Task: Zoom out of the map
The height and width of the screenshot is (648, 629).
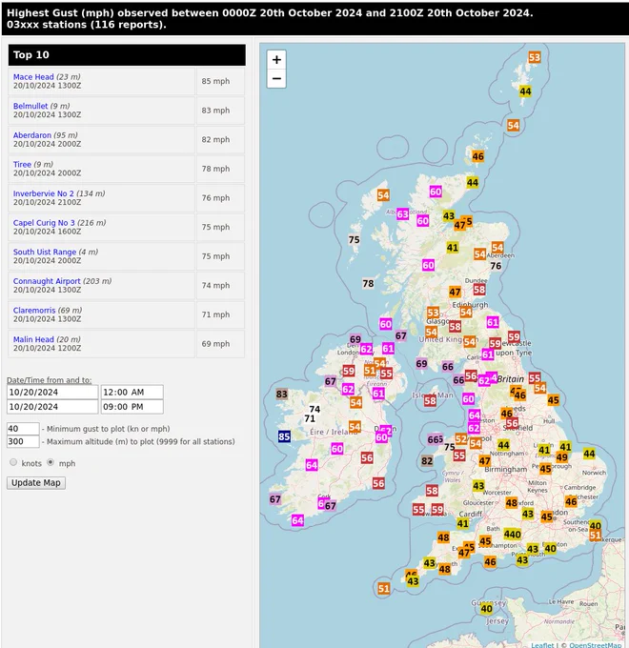Action: point(276,78)
